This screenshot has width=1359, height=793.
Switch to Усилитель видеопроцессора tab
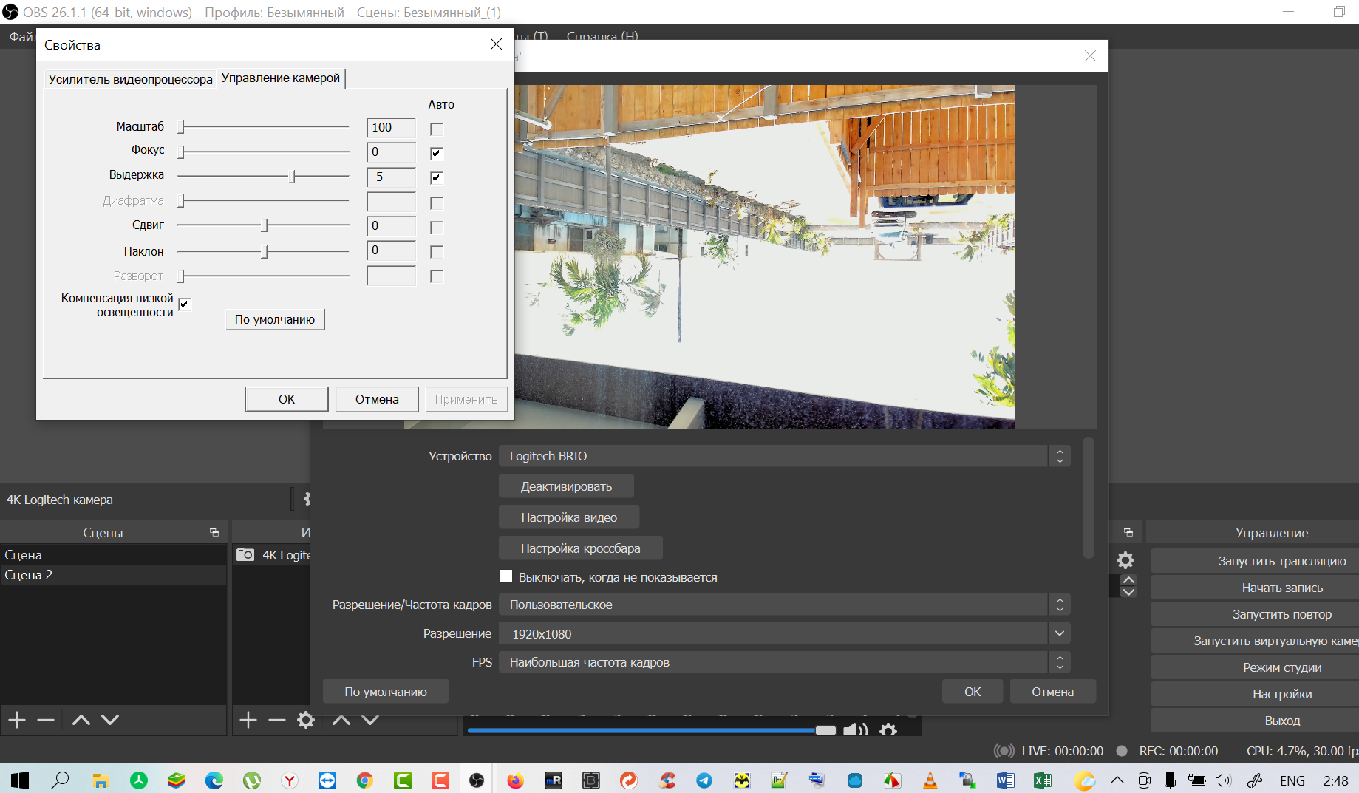tap(130, 79)
